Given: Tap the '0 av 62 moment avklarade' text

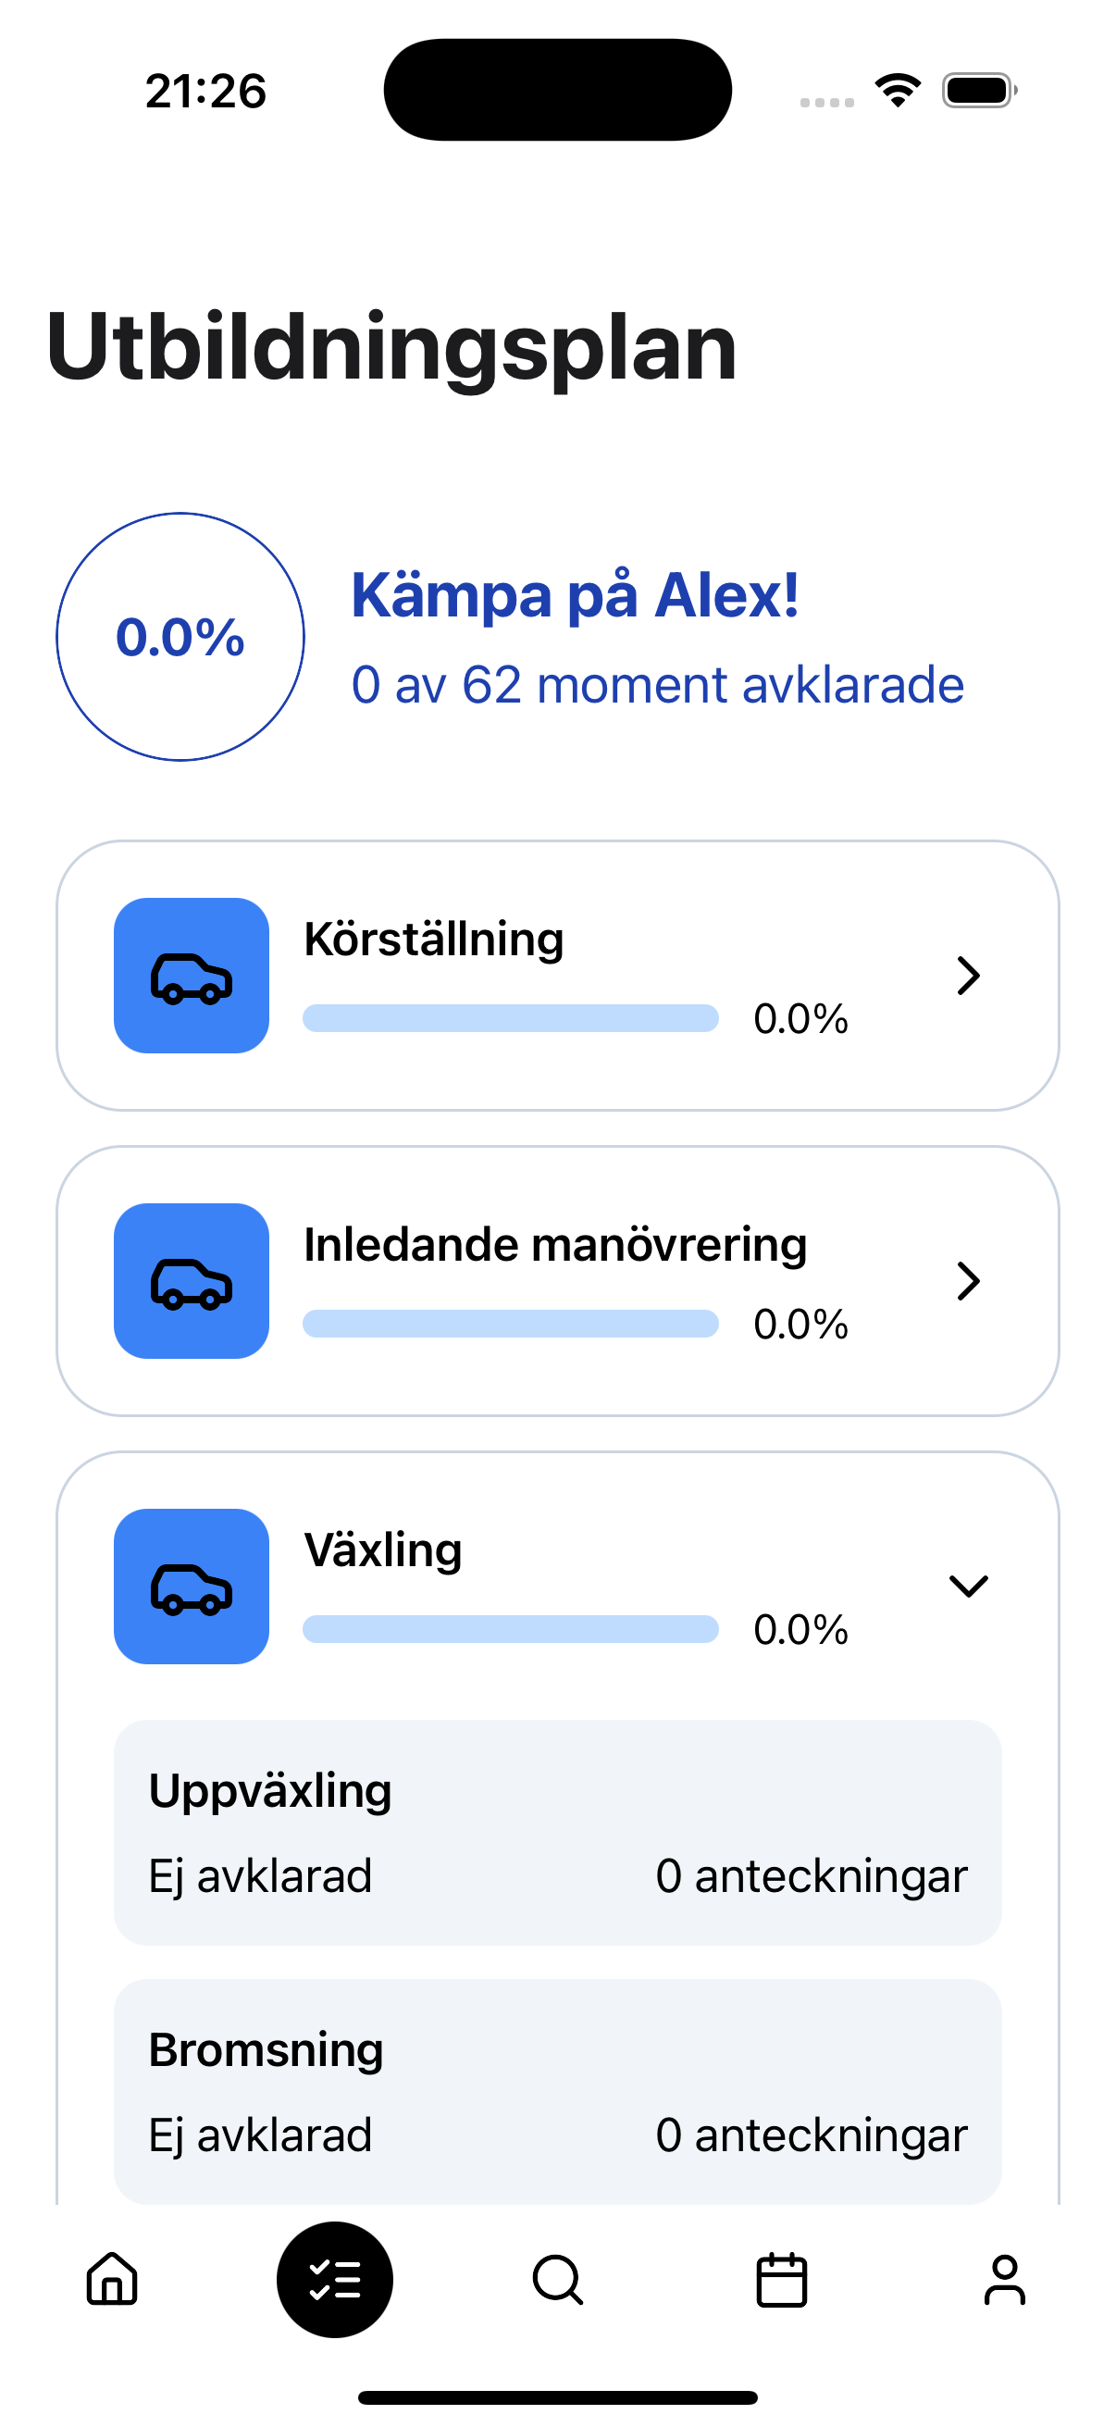Looking at the screenshot, I should pyautogui.click(x=657, y=684).
